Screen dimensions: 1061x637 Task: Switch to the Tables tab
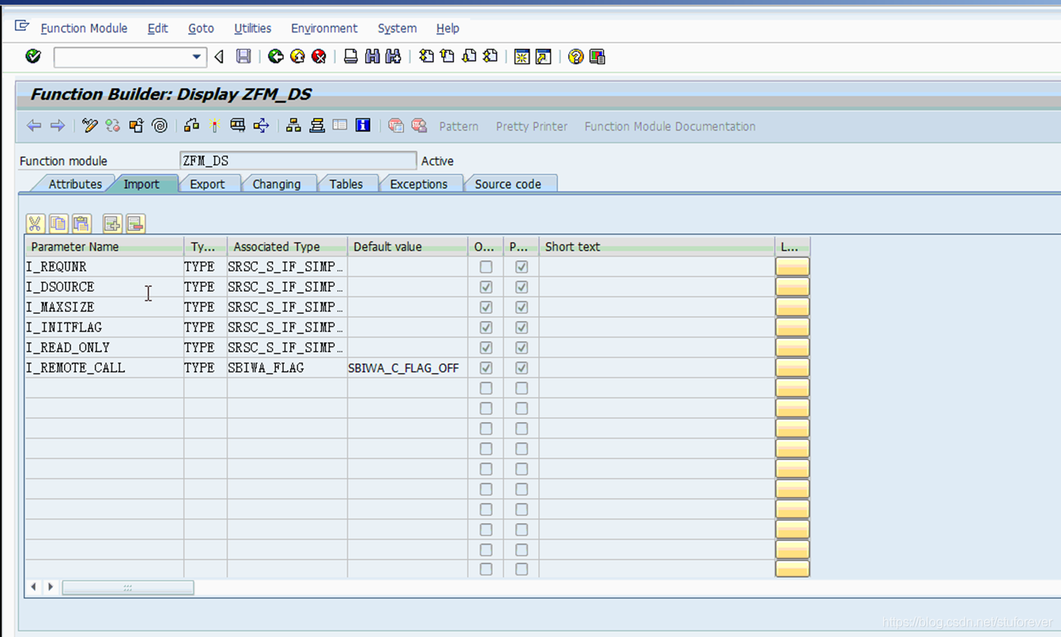(346, 184)
